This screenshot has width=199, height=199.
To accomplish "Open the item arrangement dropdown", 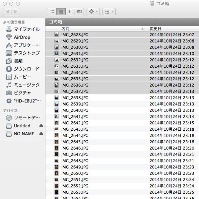I will (x=109, y=12).
